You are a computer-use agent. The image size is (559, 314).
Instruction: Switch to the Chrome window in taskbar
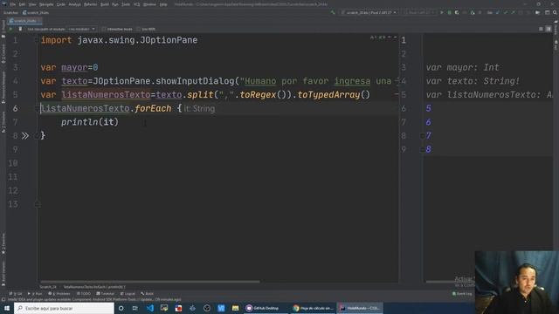[313, 308]
